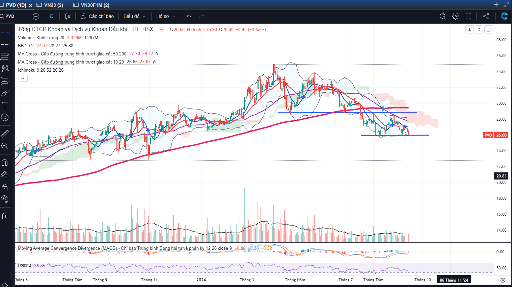This screenshot has width=512, height=287.
Task: Click the share chart icon
Action: pos(486,16)
